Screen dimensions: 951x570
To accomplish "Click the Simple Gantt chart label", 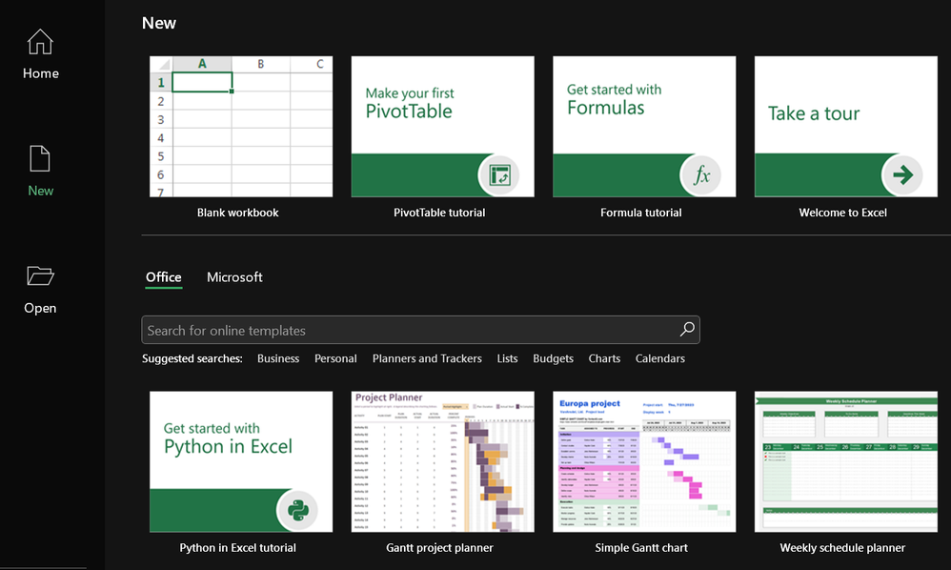I will 641,547.
